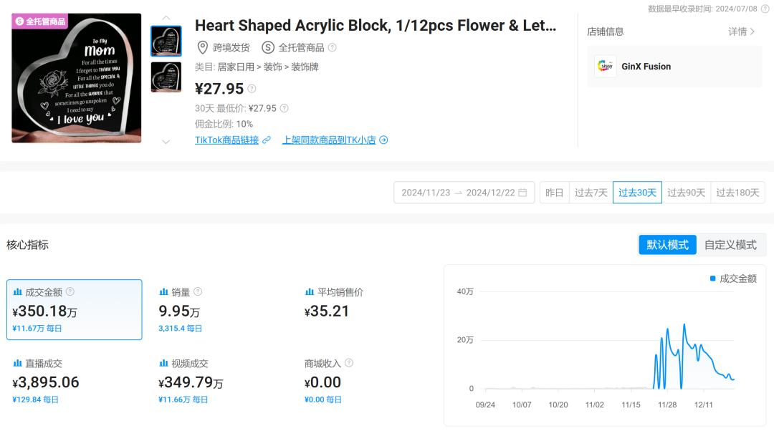Select the 过去7天 time range tab
This screenshot has width=774, height=431.
591,193
